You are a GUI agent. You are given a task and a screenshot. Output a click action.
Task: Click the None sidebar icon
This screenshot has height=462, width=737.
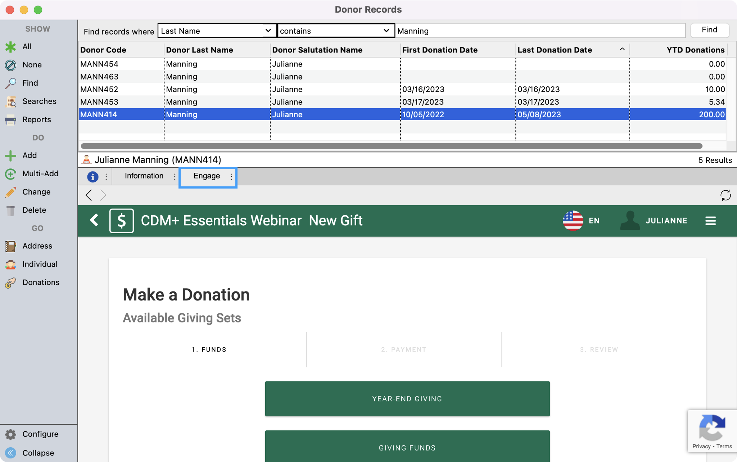[10, 65]
